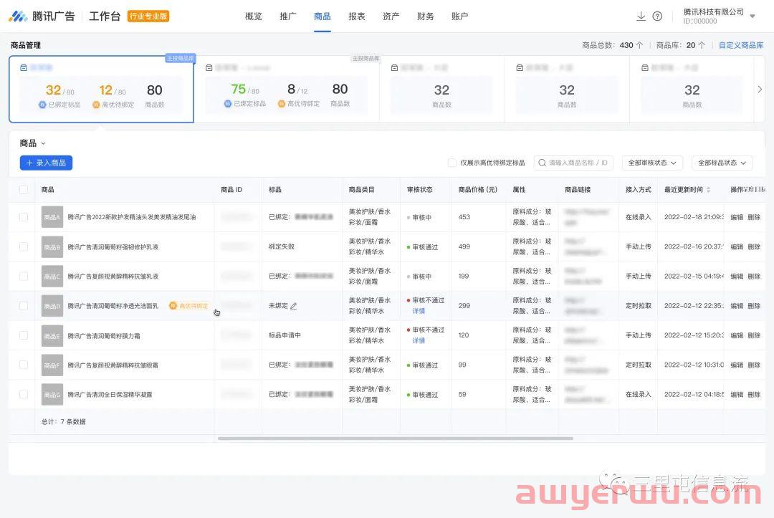Click the horizontal scrollbar below the table
This screenshot has width=774, height=518.
pyautogui.click(x=395, y=438)
